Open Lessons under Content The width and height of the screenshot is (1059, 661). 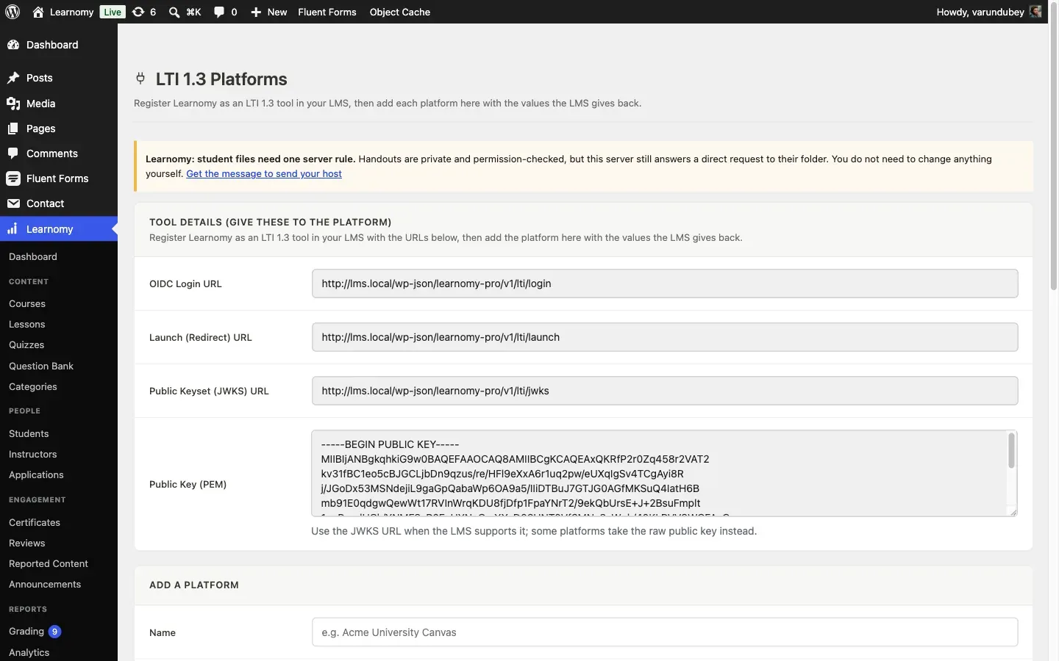tap(27, 324)
